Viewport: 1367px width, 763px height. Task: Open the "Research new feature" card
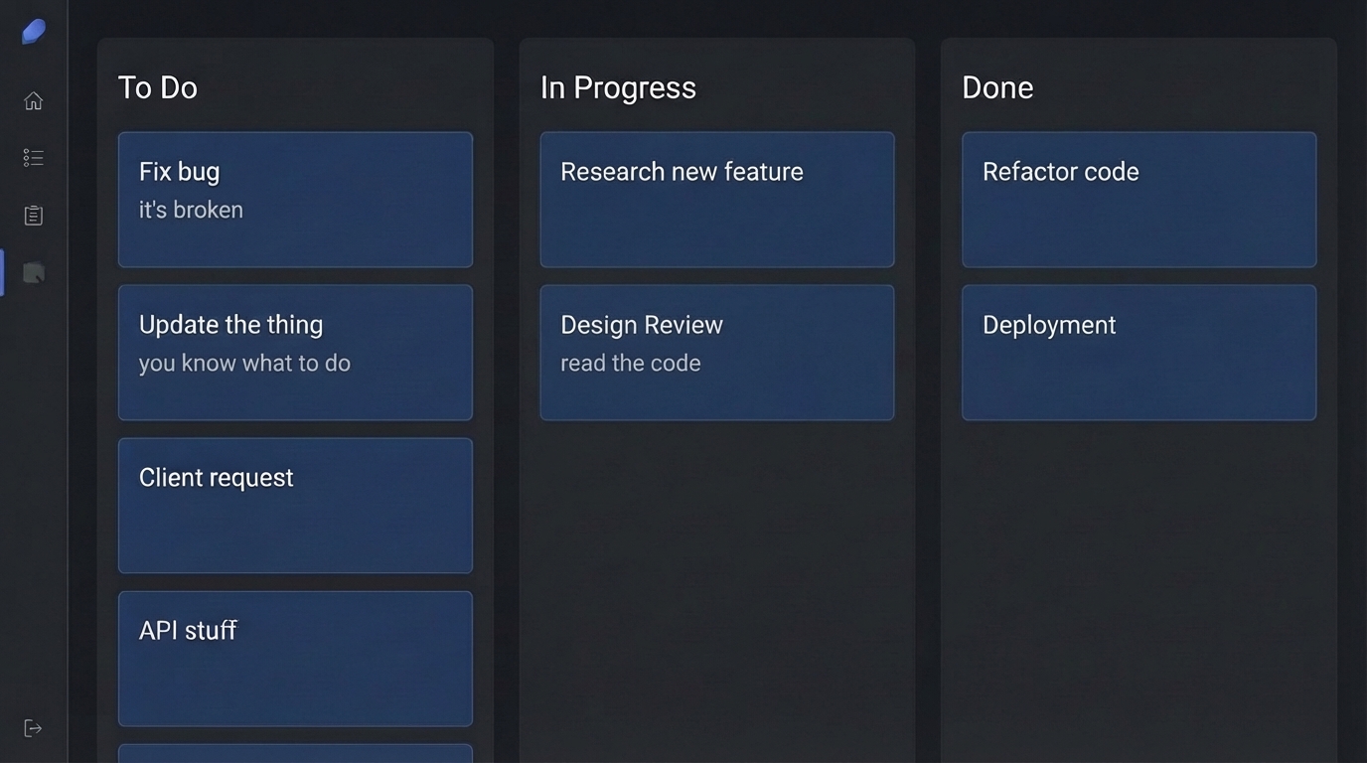716,200
